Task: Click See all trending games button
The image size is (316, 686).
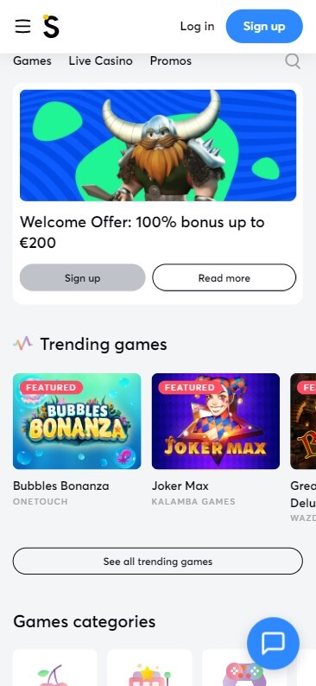Action: (x=158, y=561)
